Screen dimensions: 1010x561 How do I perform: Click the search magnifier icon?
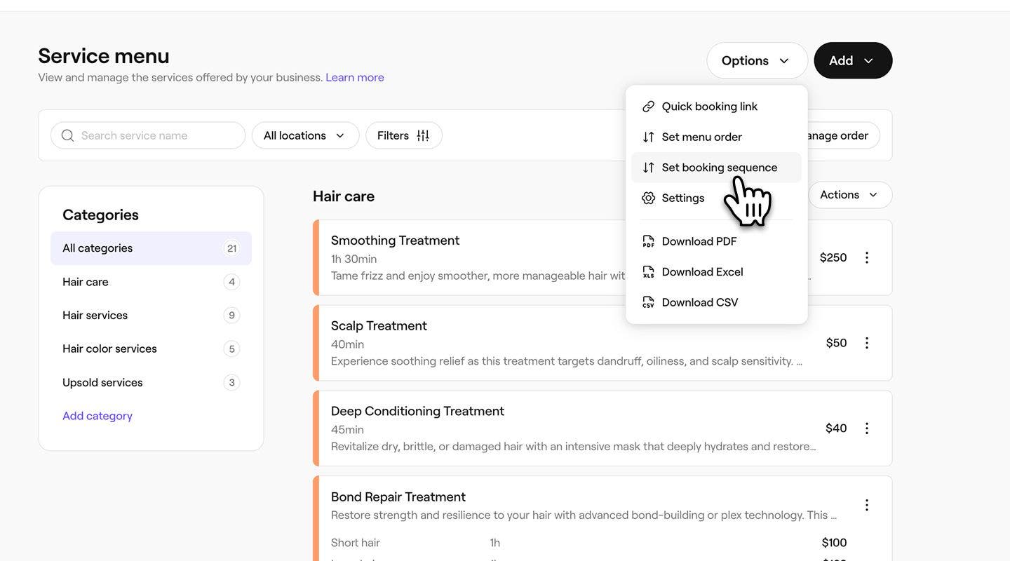point(67,135)
